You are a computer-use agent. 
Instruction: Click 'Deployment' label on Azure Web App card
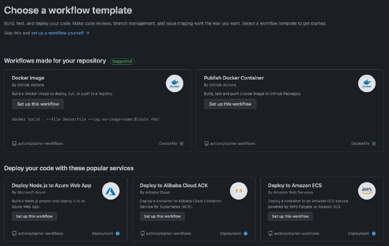[x=102, y=233]
